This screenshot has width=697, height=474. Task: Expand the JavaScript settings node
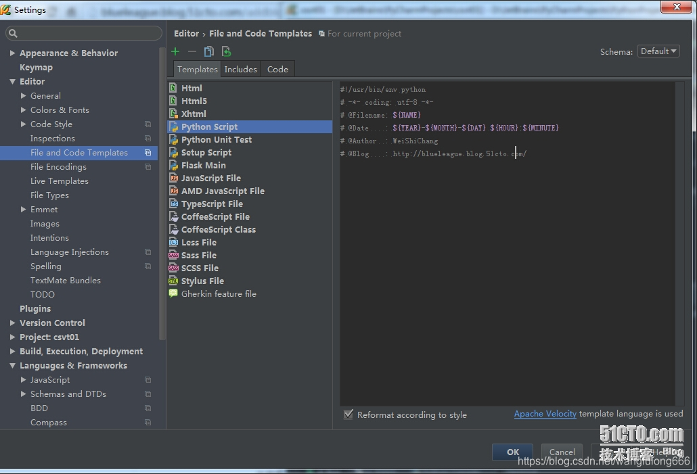(23, 380)
